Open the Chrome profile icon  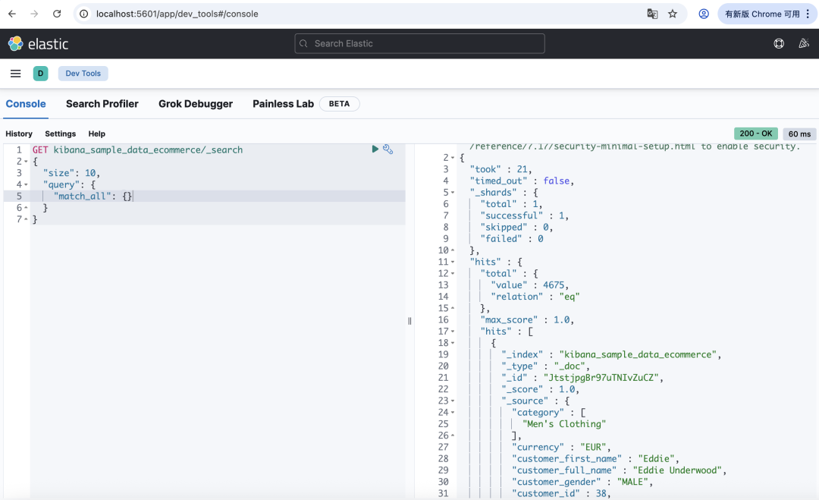tap(704, 14)
